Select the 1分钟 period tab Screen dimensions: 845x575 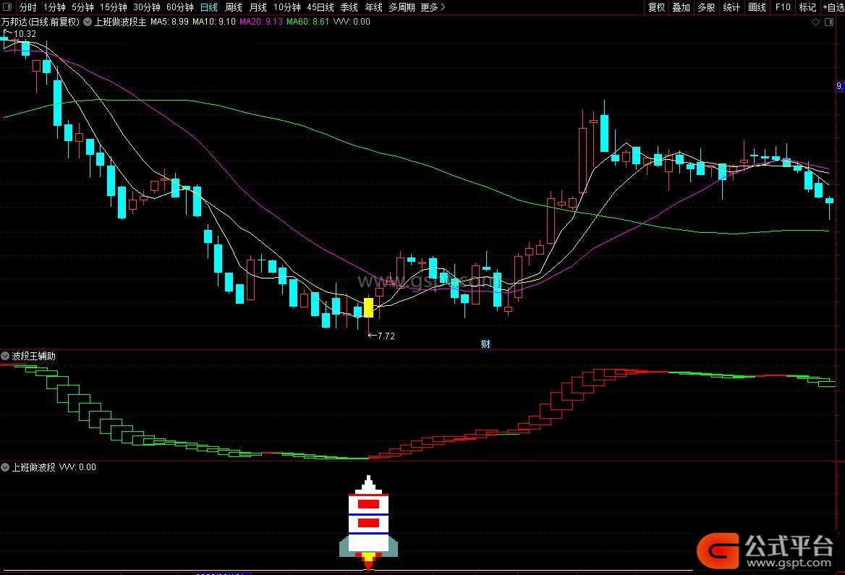[x=54, y=7]
